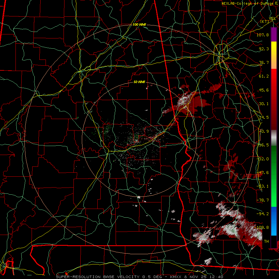
Task: Click the "100 NMI" range ring label
Action: [x=139, y=24]
